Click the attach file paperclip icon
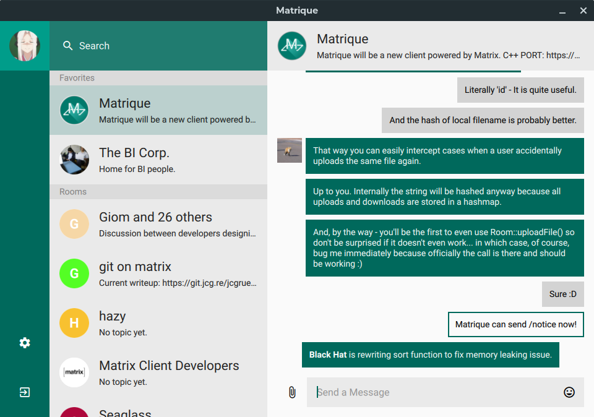Screen dimensions: 594x417 292,392
